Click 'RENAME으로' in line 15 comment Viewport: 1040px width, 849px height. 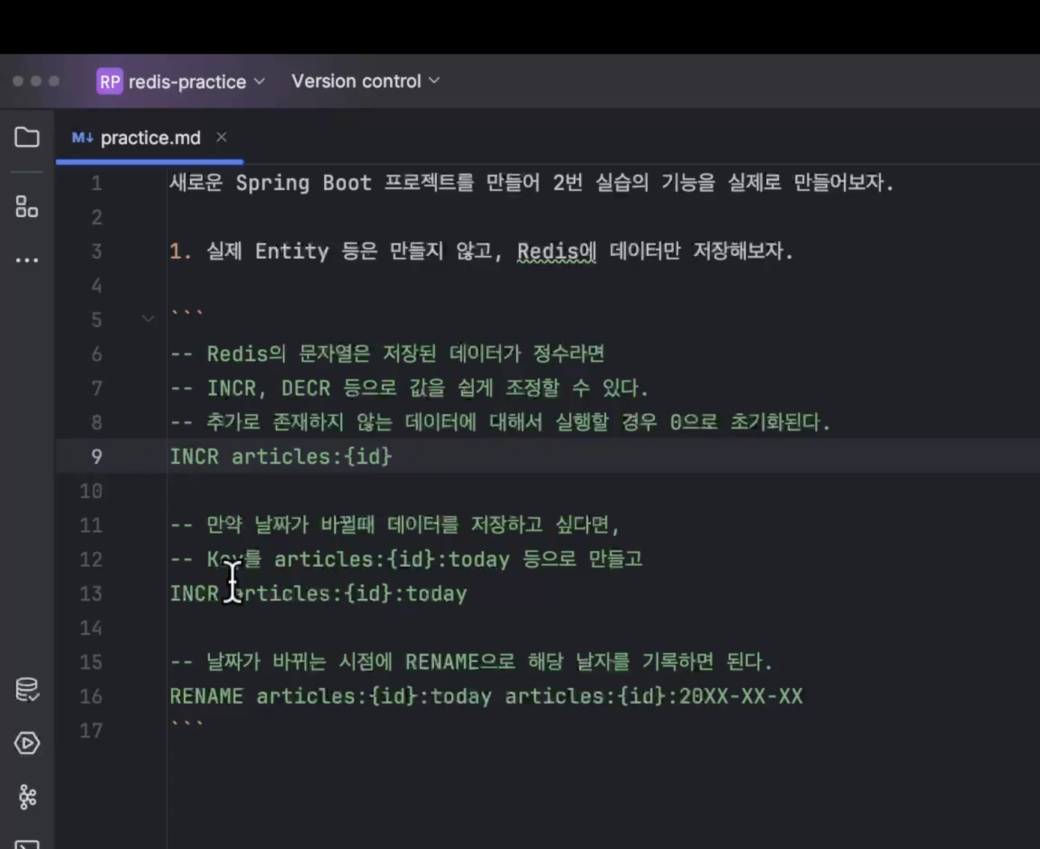click(x=460, y=662)
